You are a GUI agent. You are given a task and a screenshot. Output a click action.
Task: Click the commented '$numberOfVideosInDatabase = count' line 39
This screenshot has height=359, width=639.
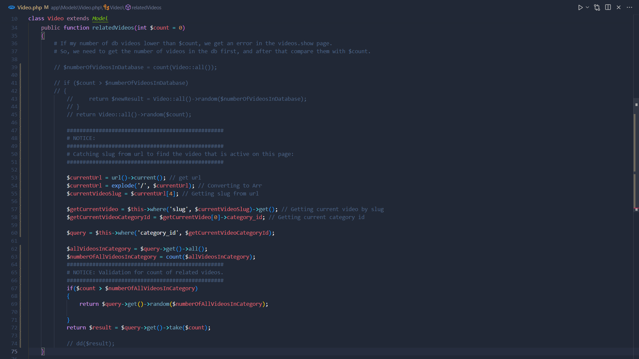[135, 67]
